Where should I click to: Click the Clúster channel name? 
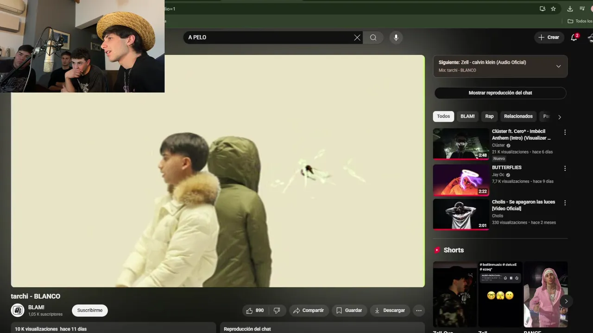(498, 145)
